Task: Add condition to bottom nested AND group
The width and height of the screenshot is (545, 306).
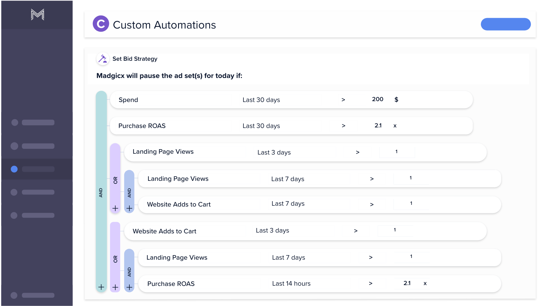Action: coord(129,287)
